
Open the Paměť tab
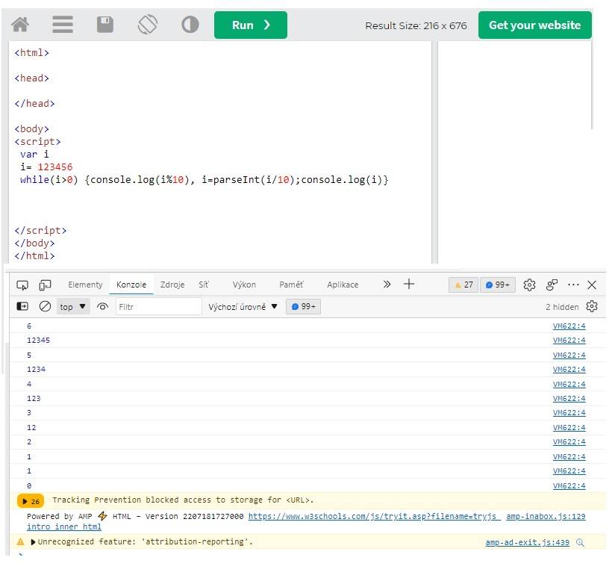pyautogui.click(x=291, y=285)
